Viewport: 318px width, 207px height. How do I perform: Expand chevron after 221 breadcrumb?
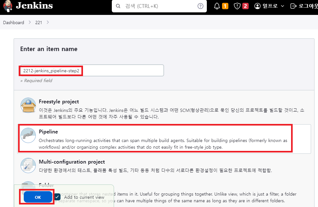point(48,22)
